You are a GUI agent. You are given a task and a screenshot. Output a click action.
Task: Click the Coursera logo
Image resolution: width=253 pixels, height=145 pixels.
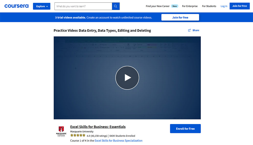[x=16, y=6]
